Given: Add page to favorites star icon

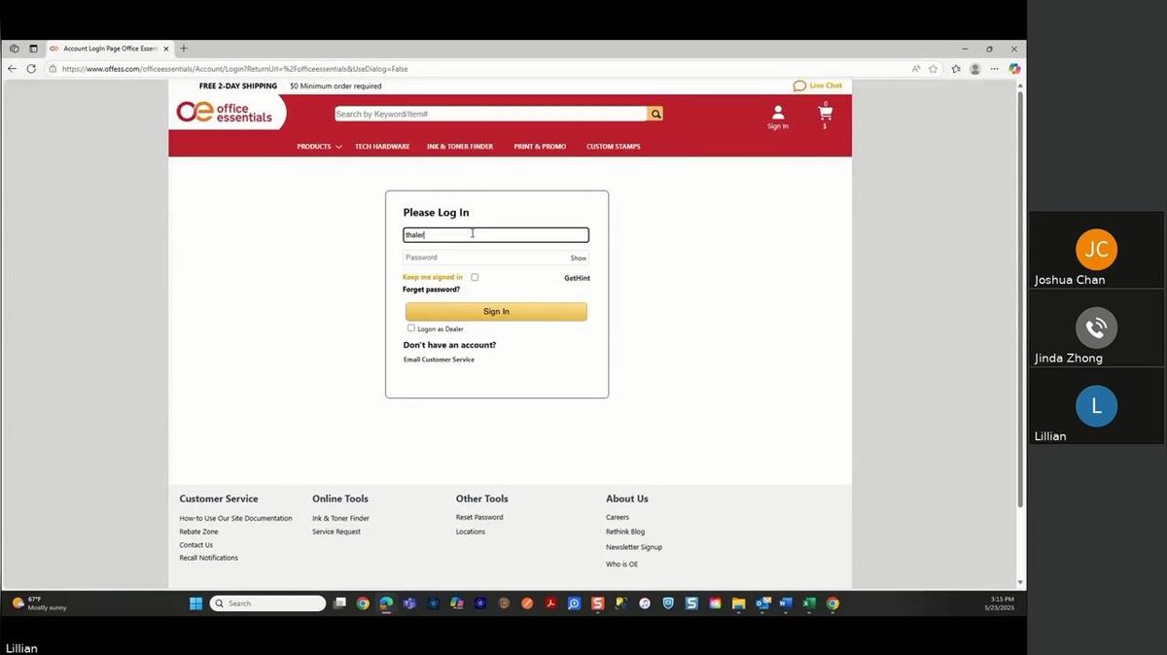Looking at the screenshot, I should click(x=934, y=69).
